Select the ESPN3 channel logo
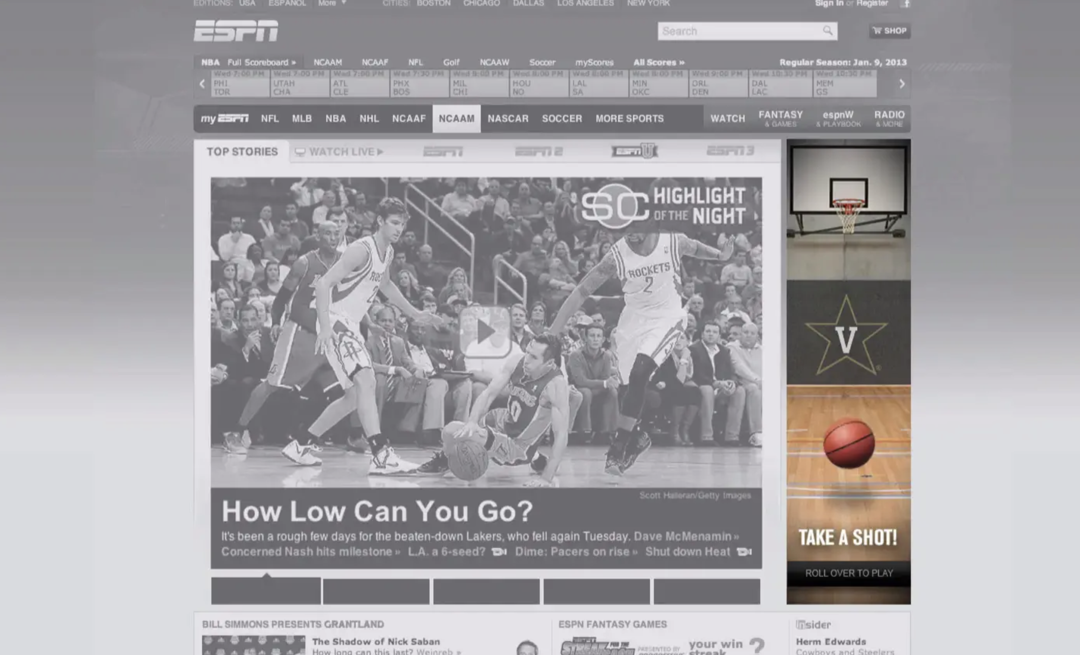The width and height of the screenshot is (1080, 655). click(730, 151)
